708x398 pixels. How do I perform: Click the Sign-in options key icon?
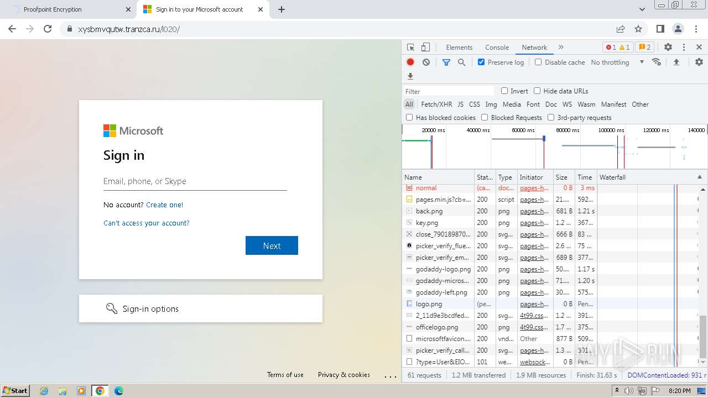[x=112, y=308]
